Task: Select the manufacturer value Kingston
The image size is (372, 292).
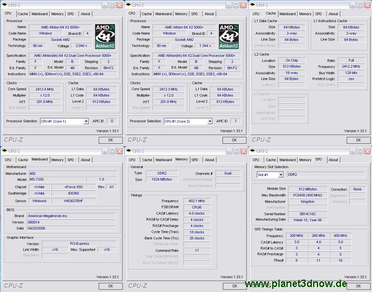Action: coord(308,201)
